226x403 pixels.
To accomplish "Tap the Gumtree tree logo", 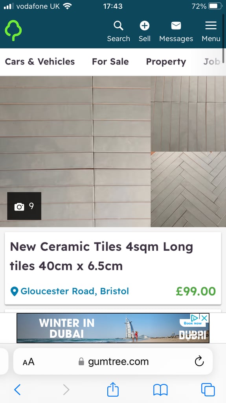I will (x=13, y=30).
